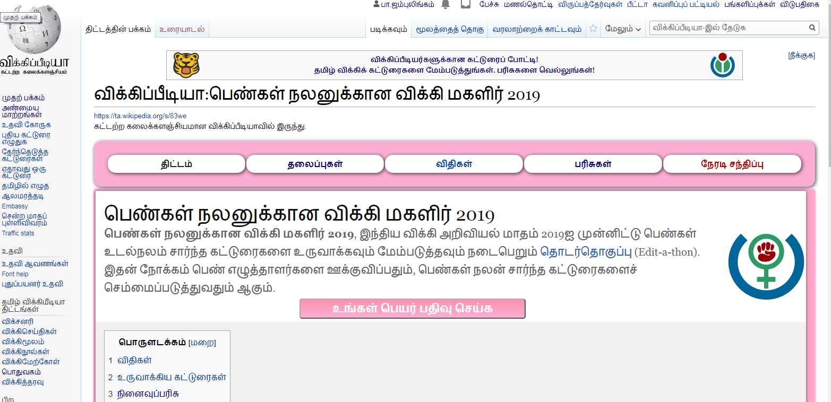Open விக்சனரி sidebar link
831x402 pixels.
coord(18,321)
